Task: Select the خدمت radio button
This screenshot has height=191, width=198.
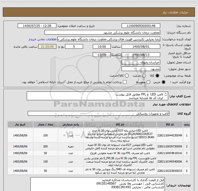Action: point(144,76)
